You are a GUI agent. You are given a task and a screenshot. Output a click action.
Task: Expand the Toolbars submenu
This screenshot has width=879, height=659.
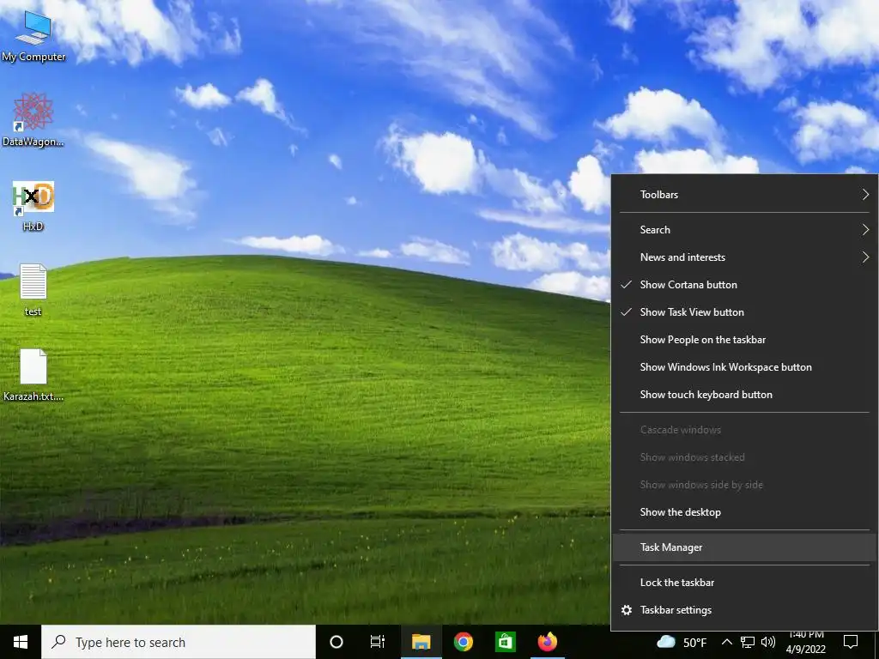click(x=744, y=195)
